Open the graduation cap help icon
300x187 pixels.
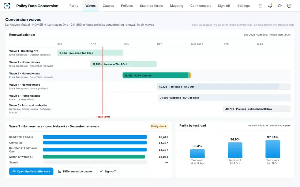pos(280,6)
